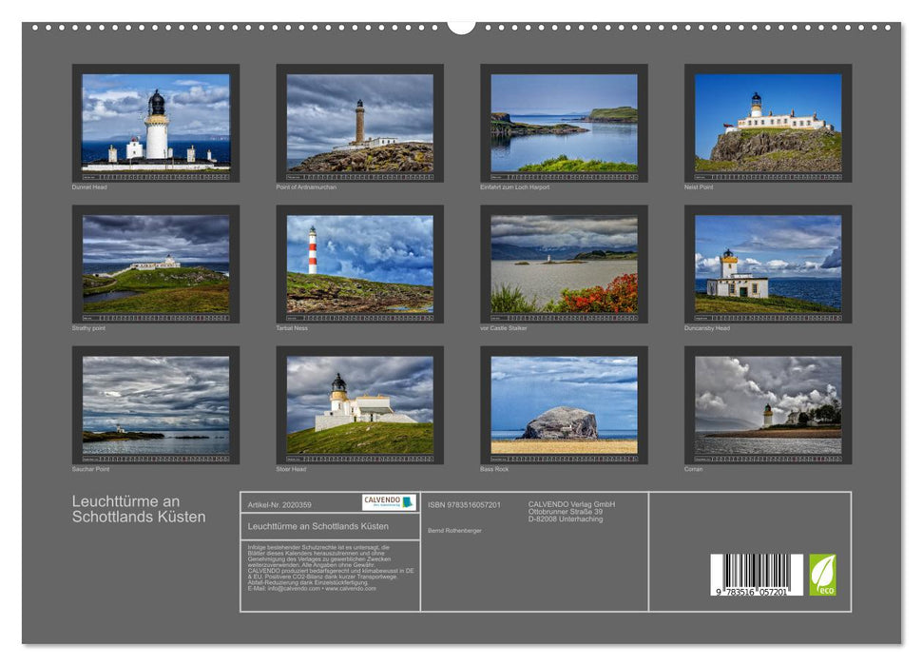Viewport: 923px width, 666px height.
Task: Open the Stoer Head lighthouse image
Action: click(359, 404)
